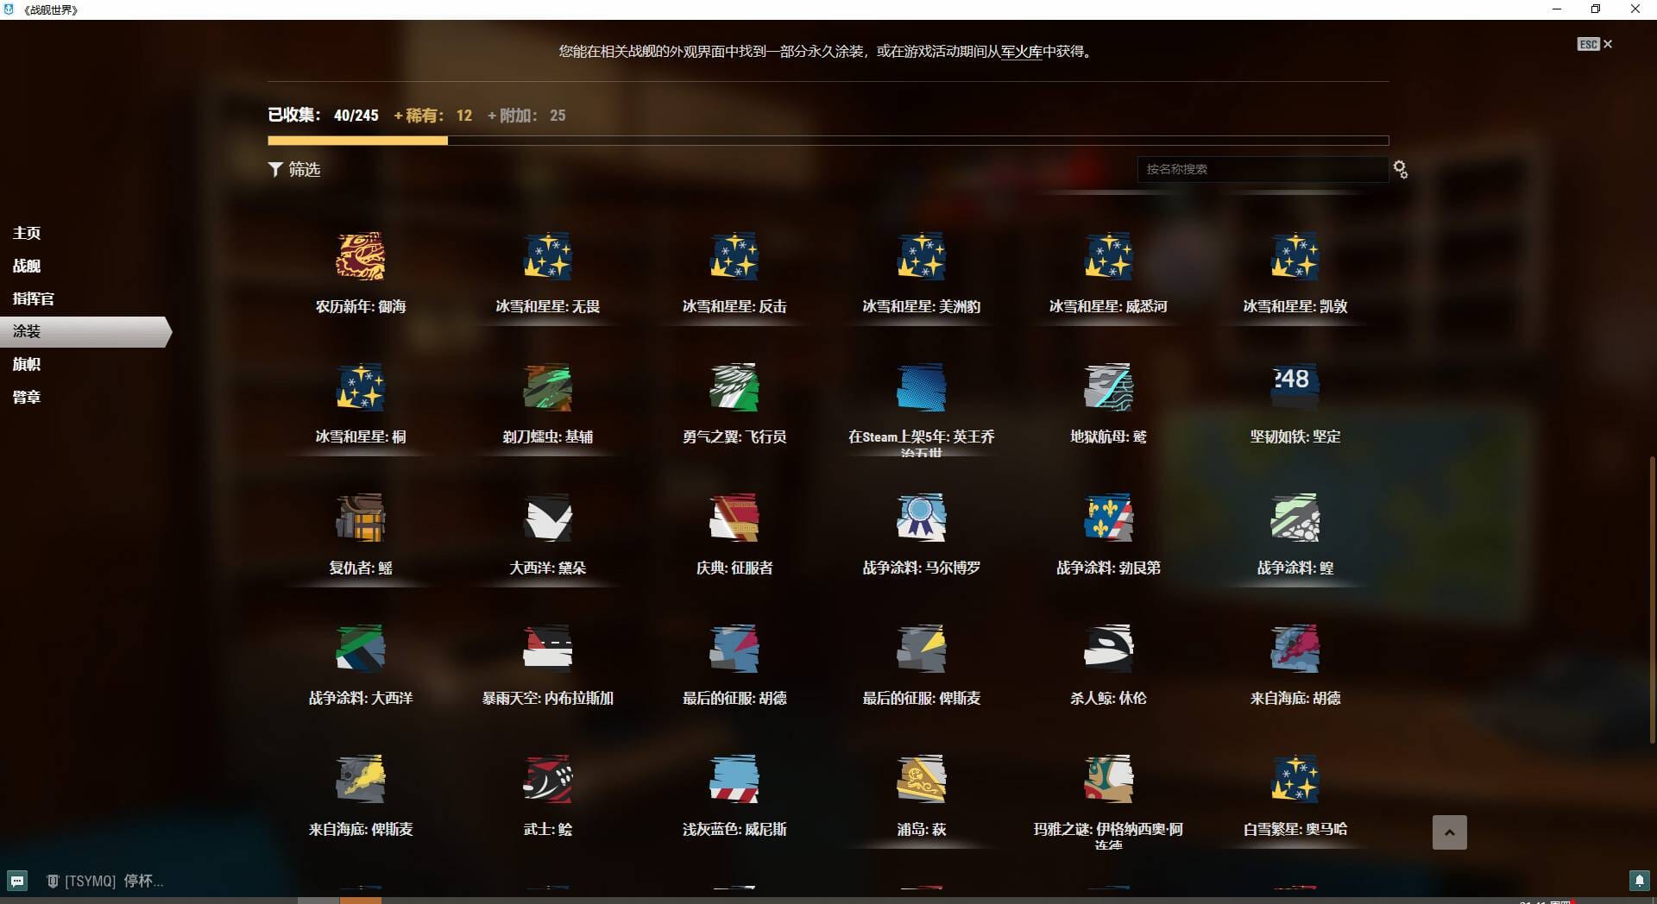Viewport: 1657px width, 904px height.
Task: Expand the 筛选 filter options
Action: [294, 170]
